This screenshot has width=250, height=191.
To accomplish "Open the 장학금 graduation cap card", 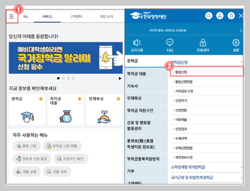I will point(27,109).
